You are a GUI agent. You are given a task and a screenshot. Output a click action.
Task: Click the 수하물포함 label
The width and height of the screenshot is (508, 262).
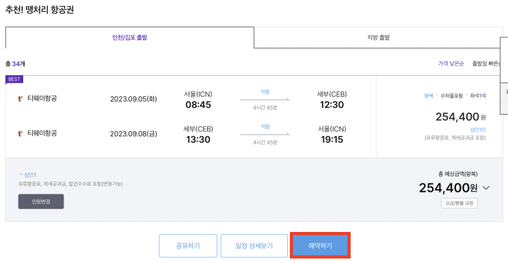[x=452, y=96]
